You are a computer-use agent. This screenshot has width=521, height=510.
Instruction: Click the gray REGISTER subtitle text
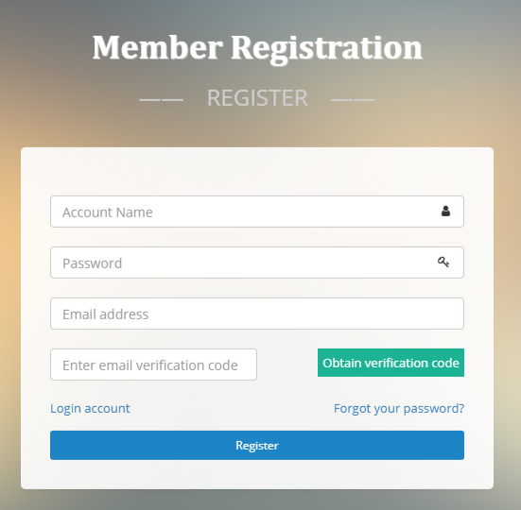(257, 98)
